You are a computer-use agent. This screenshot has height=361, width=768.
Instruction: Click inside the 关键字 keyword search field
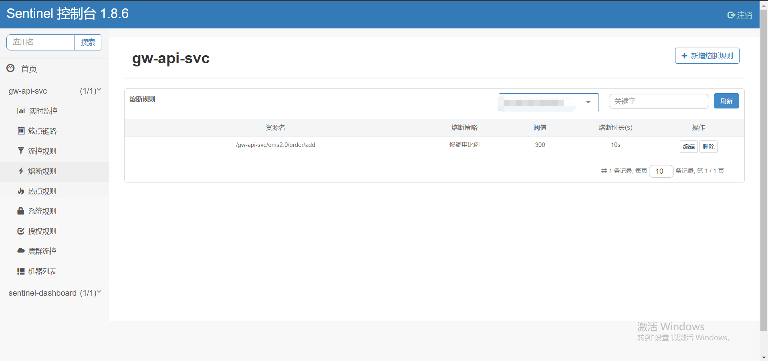659,101
